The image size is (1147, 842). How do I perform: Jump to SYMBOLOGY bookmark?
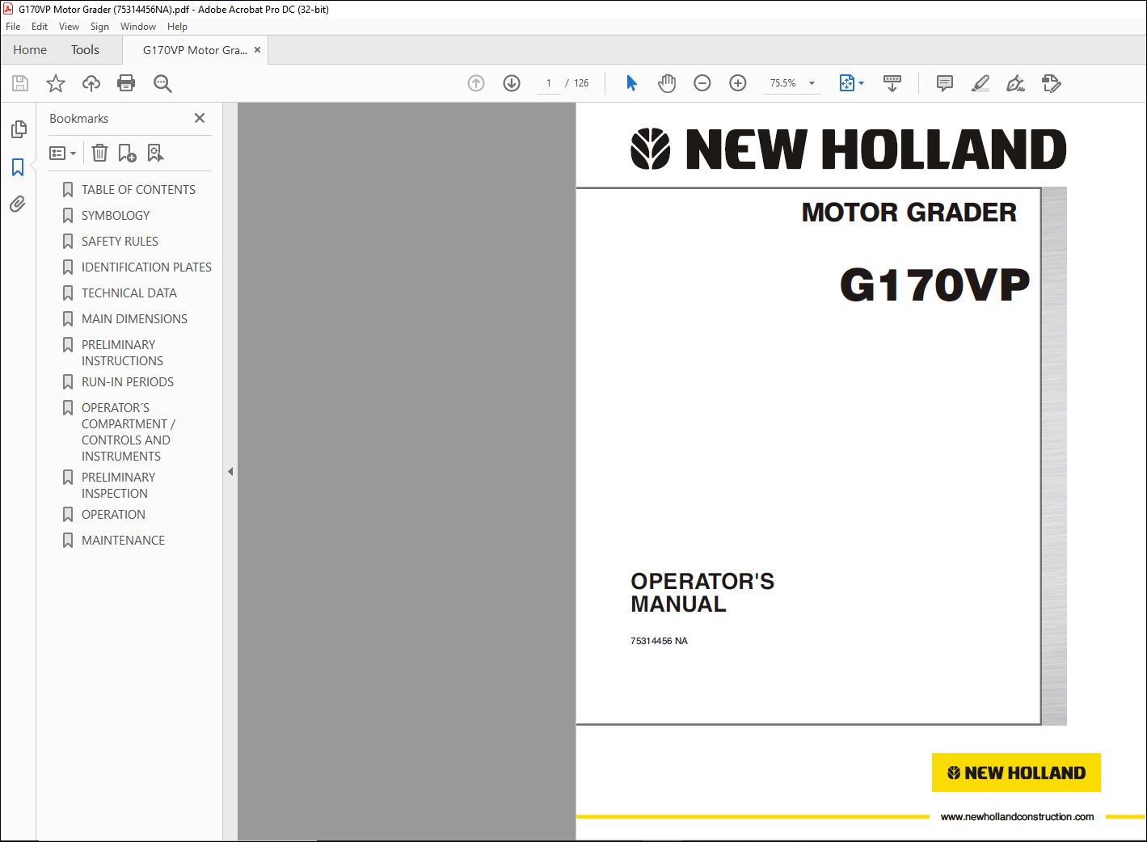click(x=116, y=216)
